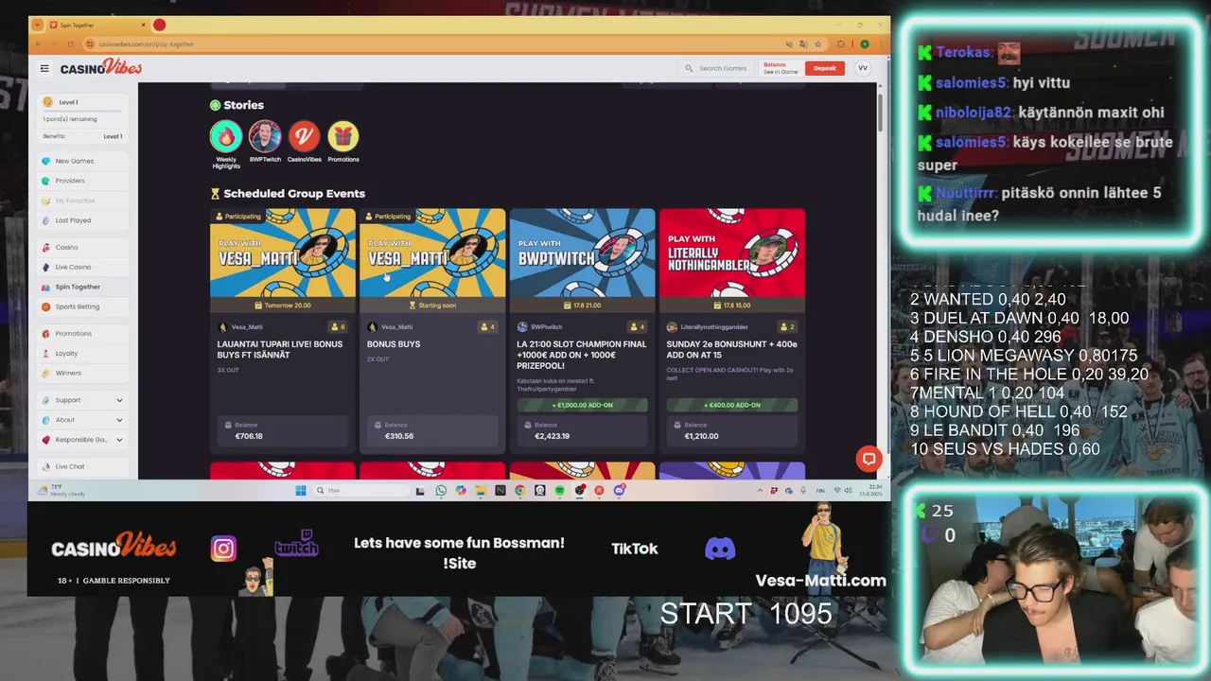
Task: Open Discord from the taskbar
Action: (x=619, y=490)
